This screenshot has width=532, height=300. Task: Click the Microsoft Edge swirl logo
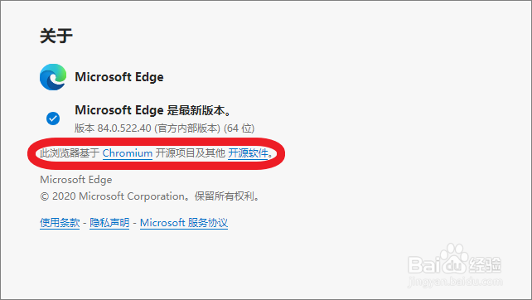pyautogui.click(x=53, y=77)
